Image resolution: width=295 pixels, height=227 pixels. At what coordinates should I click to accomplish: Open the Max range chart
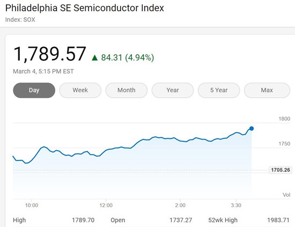(x=267, y=90)
